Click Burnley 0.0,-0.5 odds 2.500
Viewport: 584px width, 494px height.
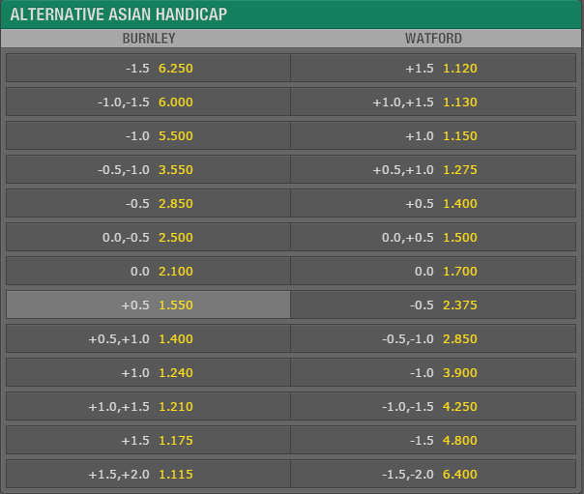[148, 238]
